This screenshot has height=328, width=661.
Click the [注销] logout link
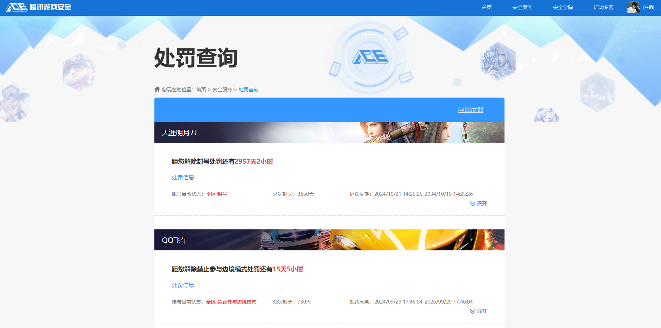[x=649, y=7]
